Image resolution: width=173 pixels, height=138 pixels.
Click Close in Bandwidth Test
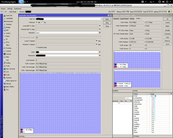click(107, 26)
